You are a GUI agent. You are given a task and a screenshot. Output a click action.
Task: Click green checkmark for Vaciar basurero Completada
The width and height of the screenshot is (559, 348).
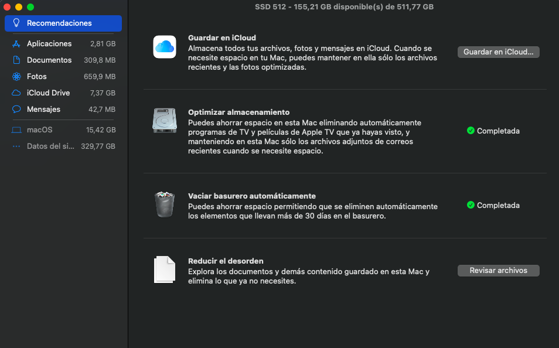[471, 205]
